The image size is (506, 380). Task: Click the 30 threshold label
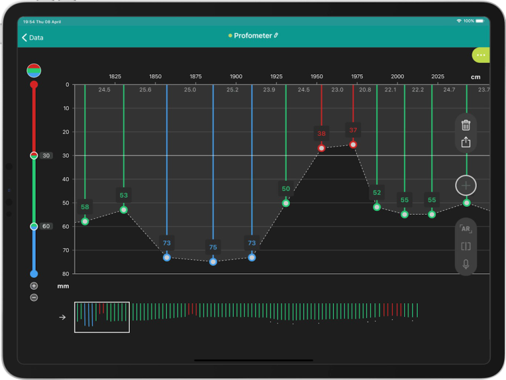pos(46,155)
